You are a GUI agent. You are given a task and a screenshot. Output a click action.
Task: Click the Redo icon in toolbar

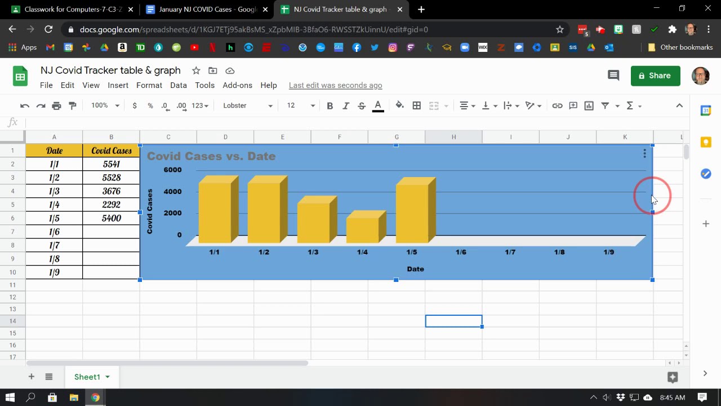coord(41,105)
